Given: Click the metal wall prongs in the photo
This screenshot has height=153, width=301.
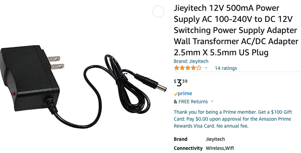Looking at the screenshot, I should click(56, 63).
